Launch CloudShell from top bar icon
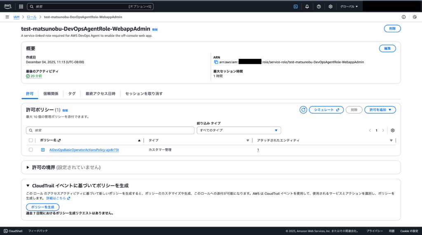Screen dimensions: 422x235 click(295, 7)
